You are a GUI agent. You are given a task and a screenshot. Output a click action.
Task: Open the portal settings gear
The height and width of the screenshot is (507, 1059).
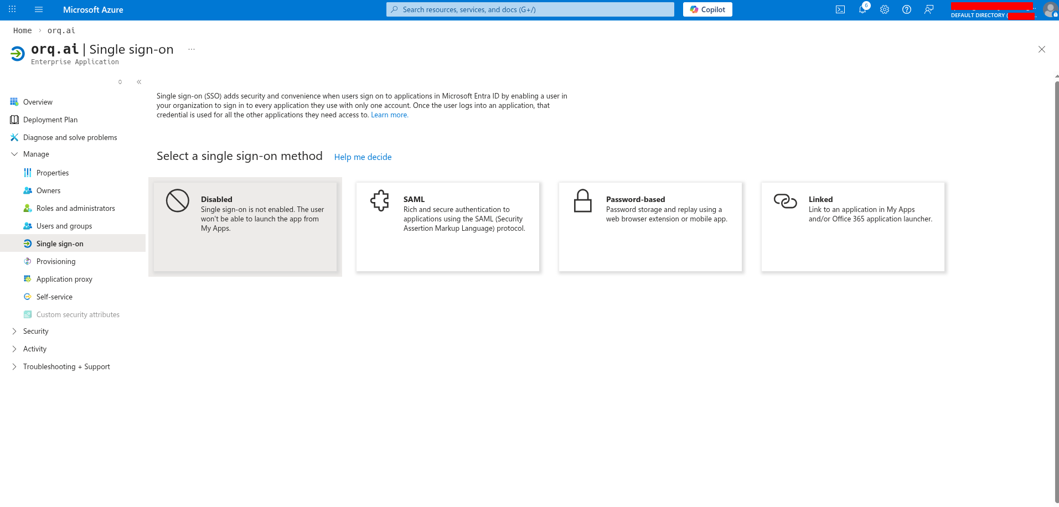click(884, 9)
